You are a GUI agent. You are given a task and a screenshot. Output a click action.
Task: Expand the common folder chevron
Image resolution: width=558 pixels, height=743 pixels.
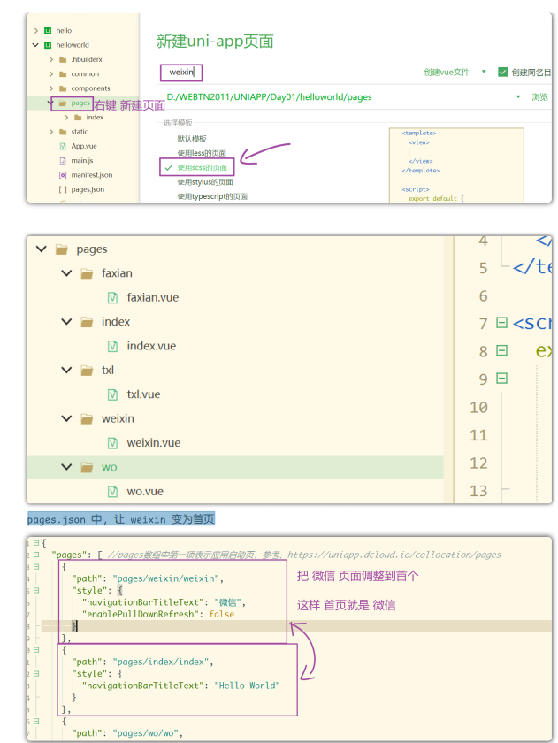point(50,74)
